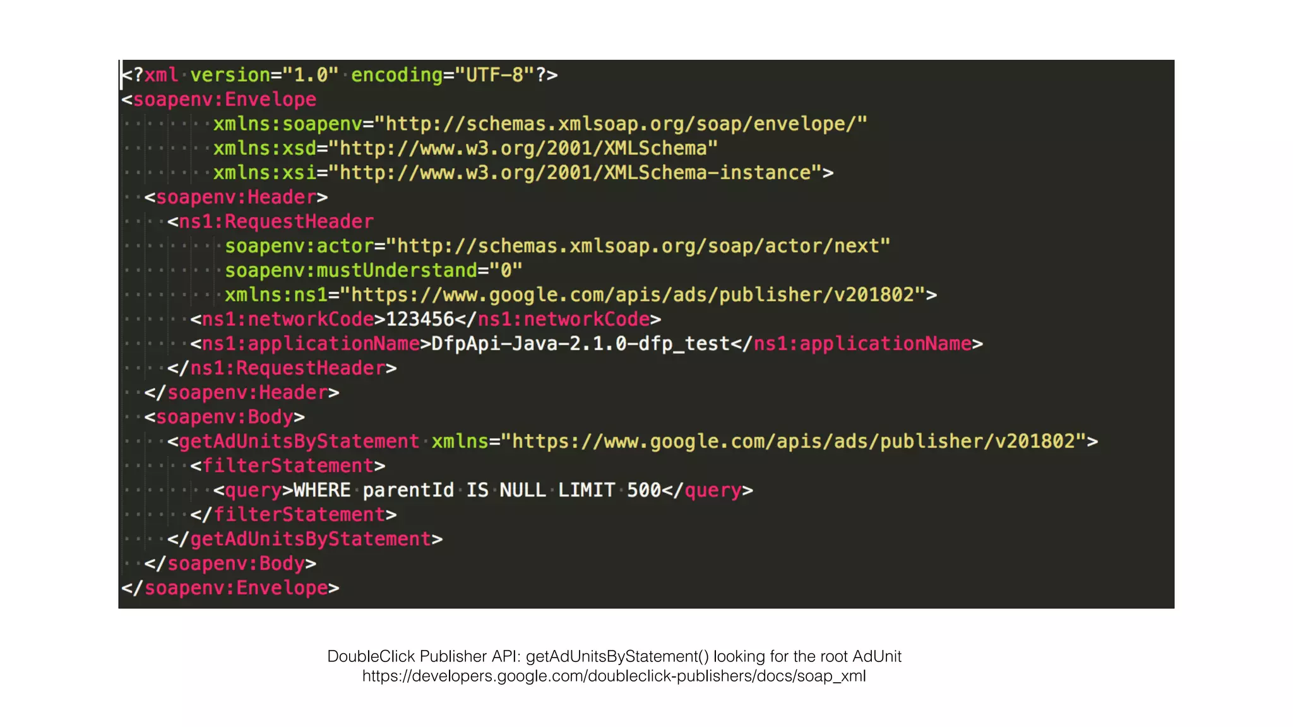Click the opening soapenv:Envelope tag

click(219, 100)
